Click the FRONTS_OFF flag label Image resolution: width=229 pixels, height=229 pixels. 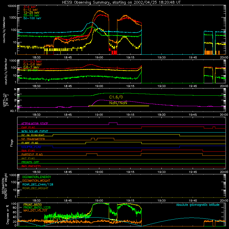click(x=30, y=162)
